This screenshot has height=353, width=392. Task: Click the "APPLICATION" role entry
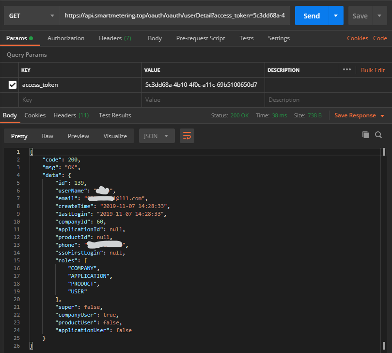pos(90,276)
